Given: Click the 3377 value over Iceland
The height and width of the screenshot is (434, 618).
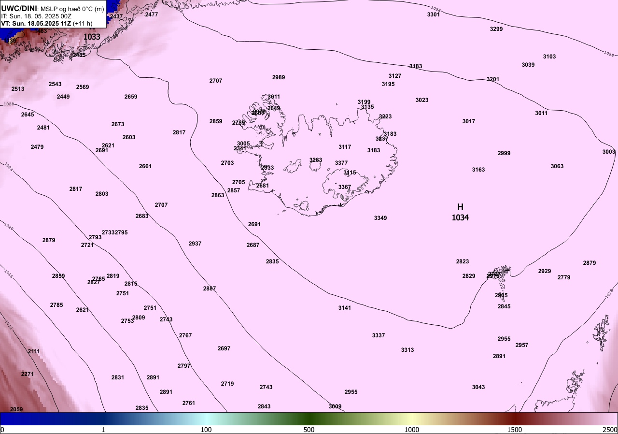Looking at the screenshot, I should tap(341, 163).
